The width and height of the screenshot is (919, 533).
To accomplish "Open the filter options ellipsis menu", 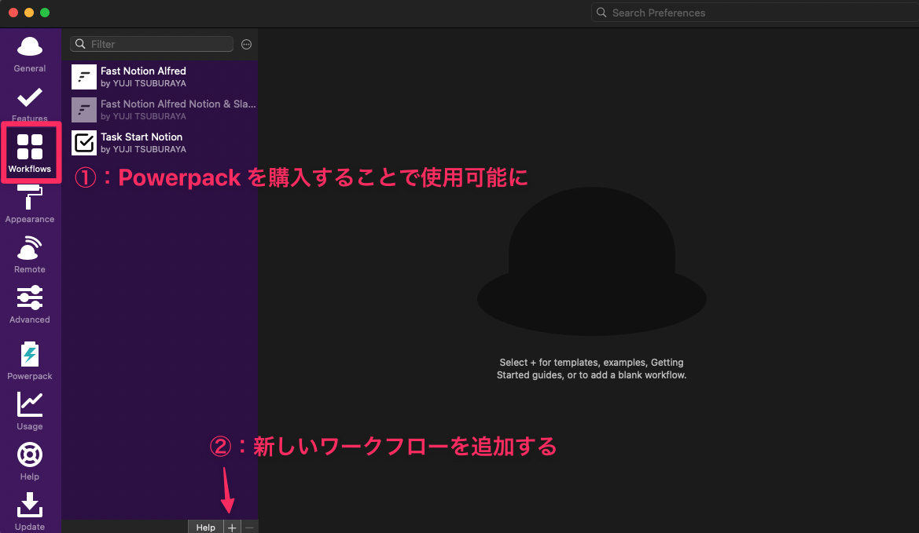I will tap(247, 45).
